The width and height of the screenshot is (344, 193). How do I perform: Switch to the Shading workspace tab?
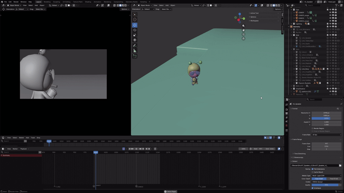88,2
